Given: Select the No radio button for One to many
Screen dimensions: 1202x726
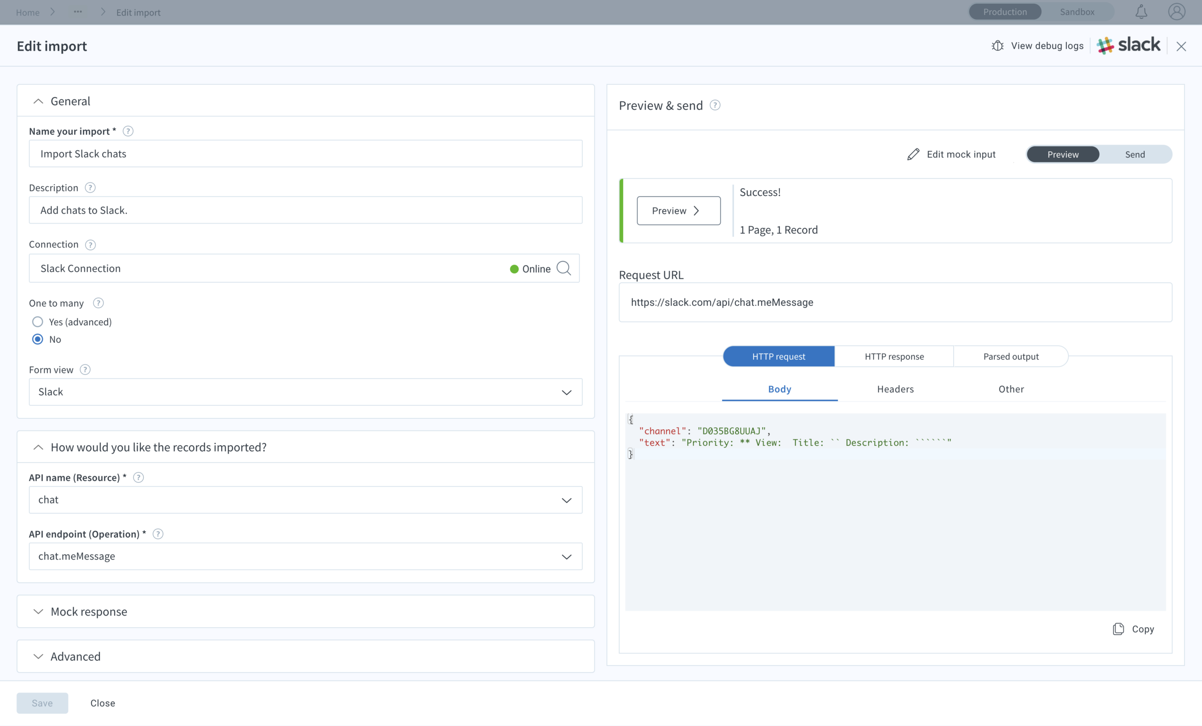Looking at the screenshot, I should click(37, 339).
